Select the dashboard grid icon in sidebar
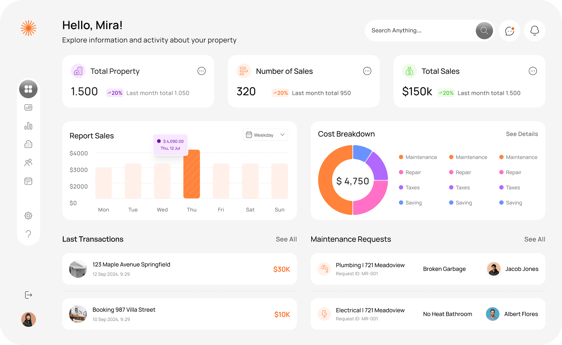The image size is (562, 345). [28, 89]
